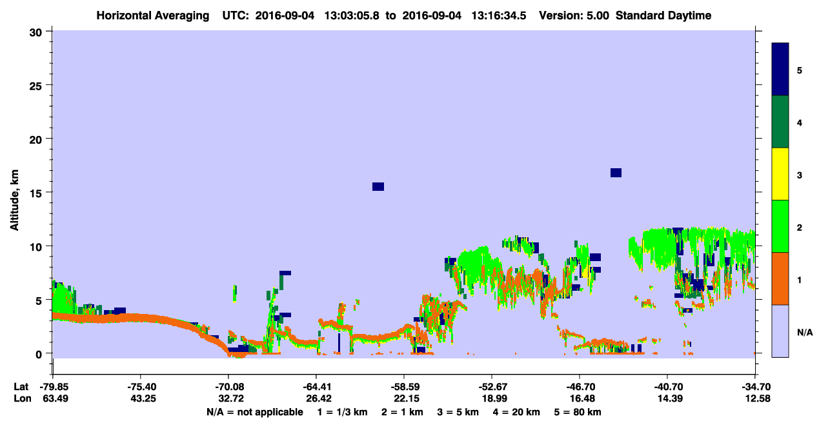Click the lavender N/A color swatch
Viewport: 839px width, 430px height.
point(780,331)
